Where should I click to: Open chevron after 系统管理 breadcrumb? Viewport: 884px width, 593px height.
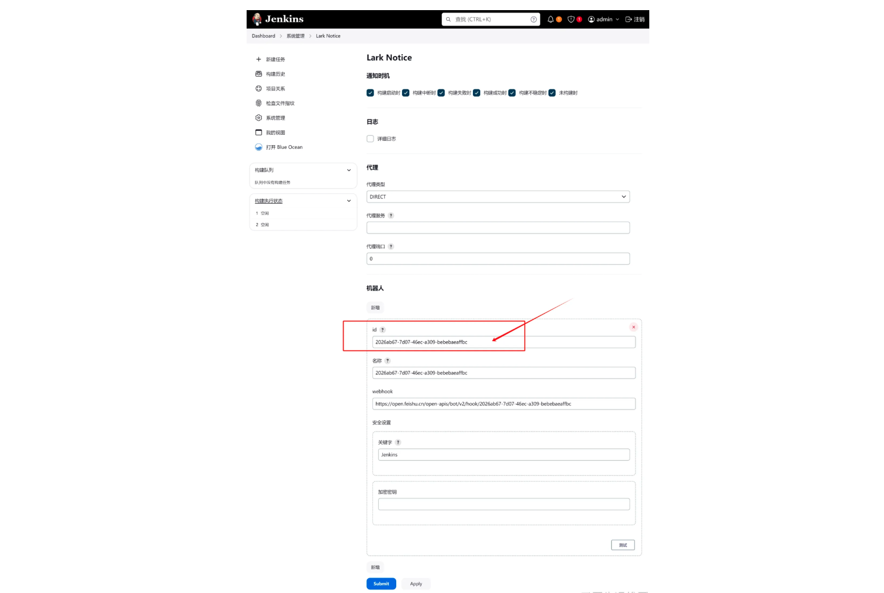pyautogui.click(x=310, y=36)
